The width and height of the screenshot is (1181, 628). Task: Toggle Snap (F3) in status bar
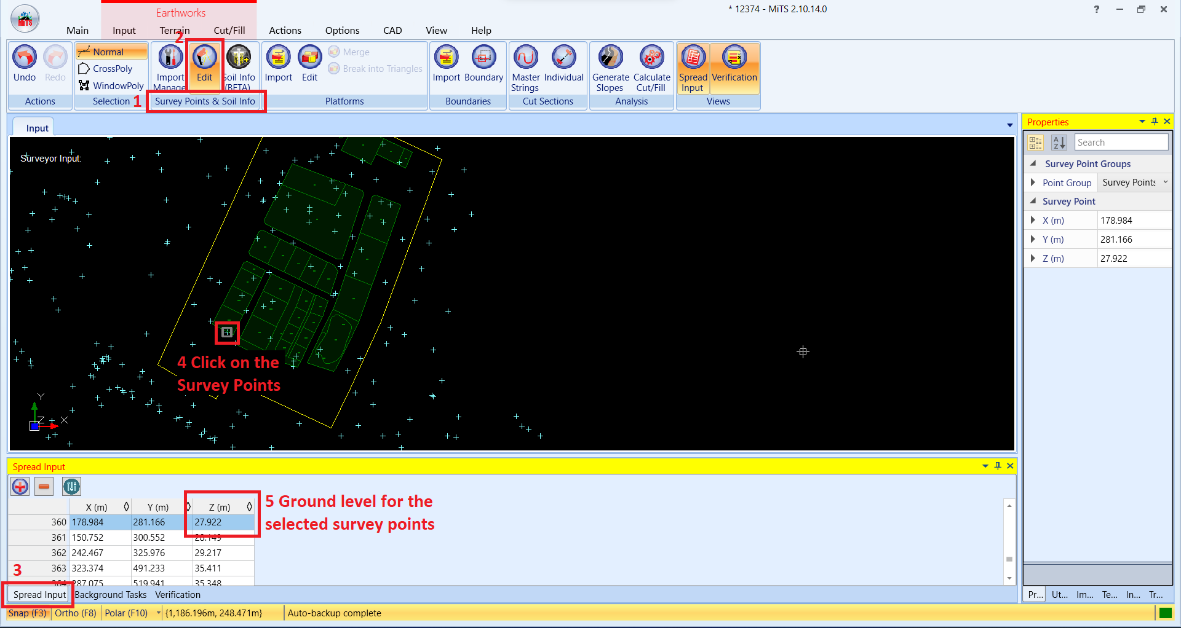27,613
